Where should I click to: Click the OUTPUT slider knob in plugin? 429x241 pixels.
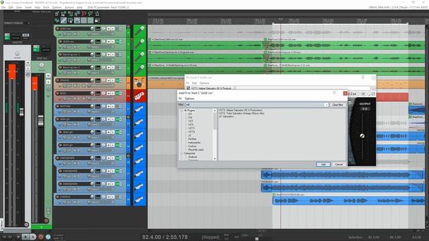pyautogui.click(x=362, y=136)
